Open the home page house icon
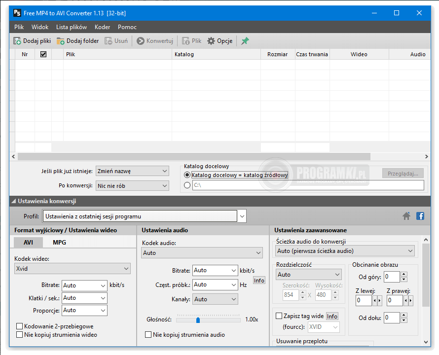 [x=406, y=216]
